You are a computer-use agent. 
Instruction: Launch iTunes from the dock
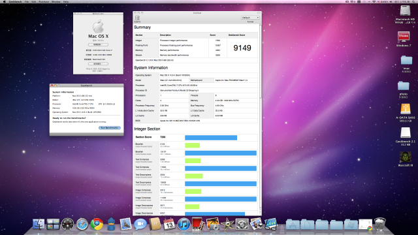click(184, 224)
